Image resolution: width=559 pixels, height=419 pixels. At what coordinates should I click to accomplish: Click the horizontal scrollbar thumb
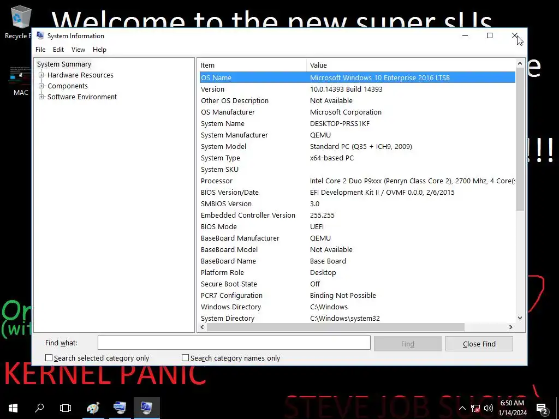click(336, 327)
